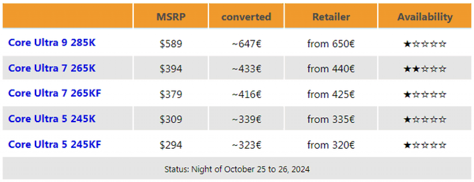Open the Core Ultra 7 265K link
This screenshot has width=474, height=182.
click(x=52, y=68)
